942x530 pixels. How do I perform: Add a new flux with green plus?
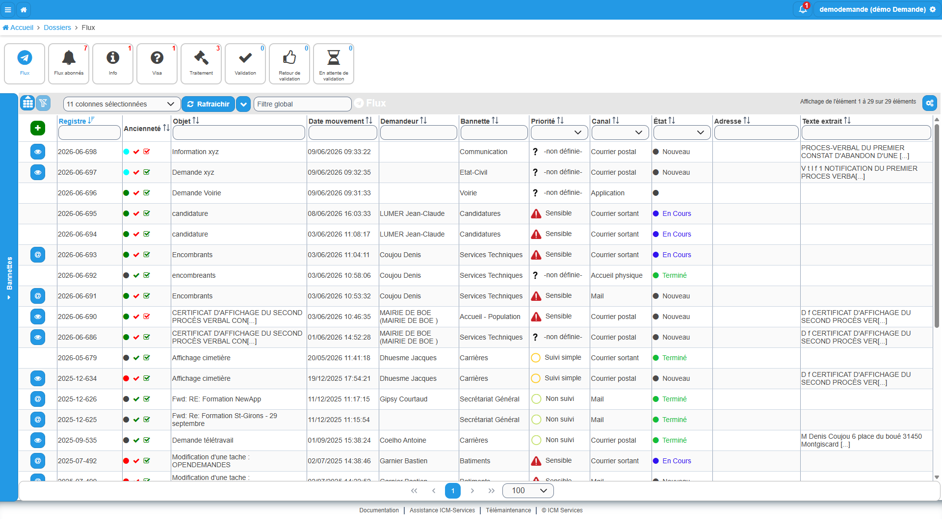click(38, 128)
